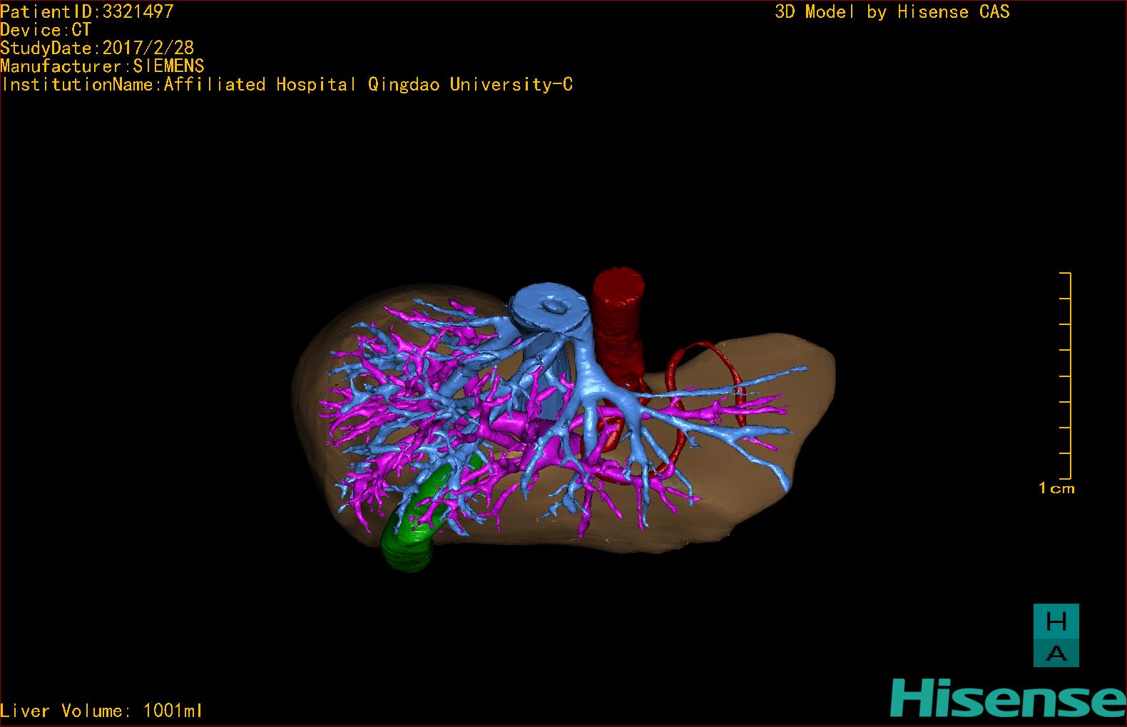Viewport: 1127px width, 727px height.
Task: Click the yellow scale ruler
Action: tap(1066, 376)
